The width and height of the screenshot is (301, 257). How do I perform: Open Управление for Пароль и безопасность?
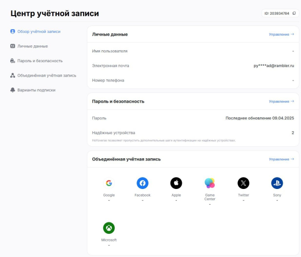pos(282,102)
